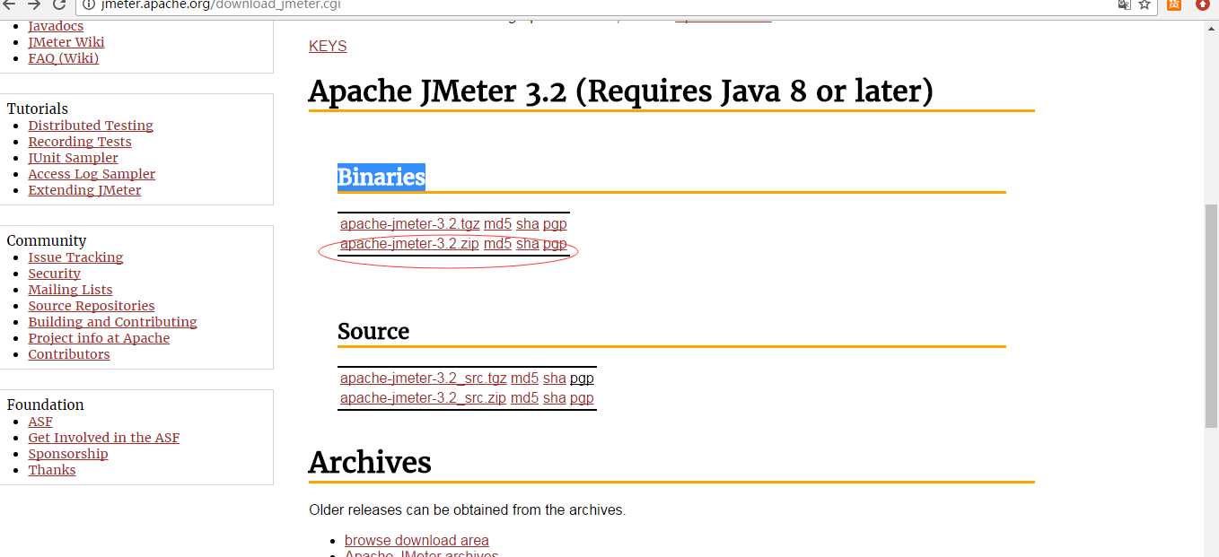Download apache-jmeter-3.2_src.tgz source
1219x557 pixels.
(x=423, y=378)
